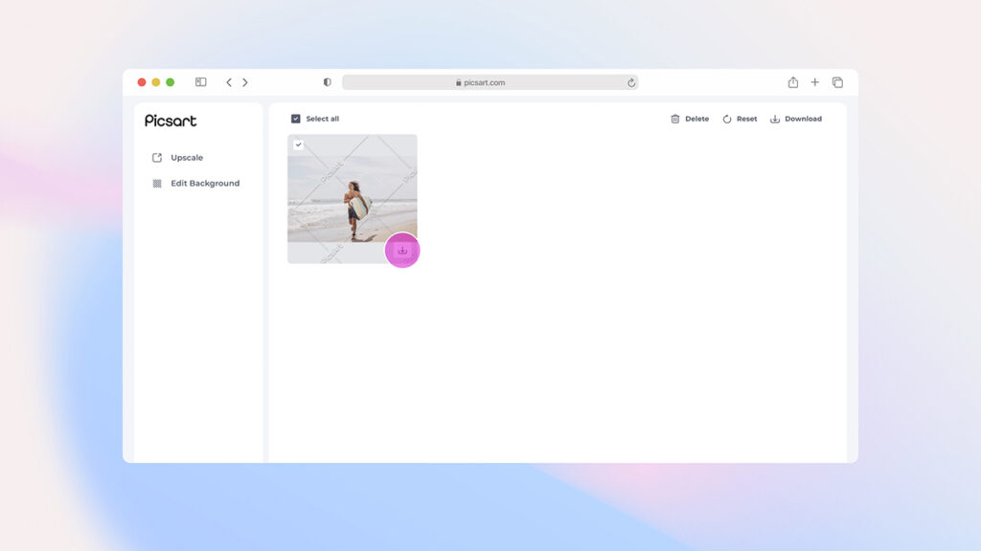Image resolution: width=981 pixels, height=551 pixels.
Task: Click the forward navigation chevron
Action: (x=245, y=82)
